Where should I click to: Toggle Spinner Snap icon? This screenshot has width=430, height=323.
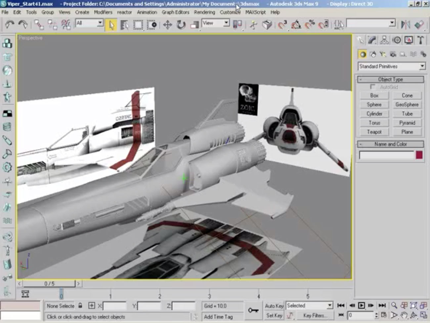pos(323,25)
